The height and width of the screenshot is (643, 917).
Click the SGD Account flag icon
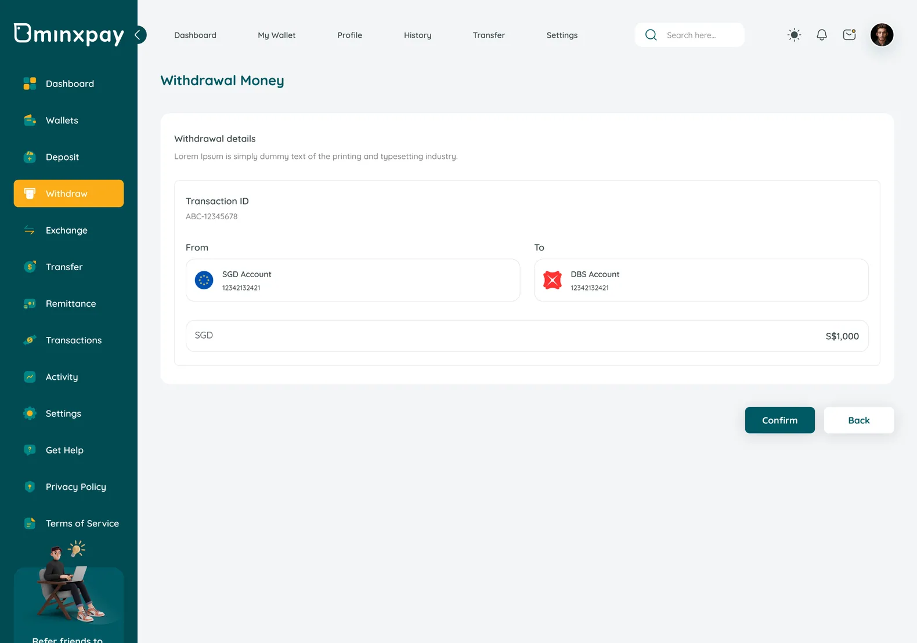[204, 280]
